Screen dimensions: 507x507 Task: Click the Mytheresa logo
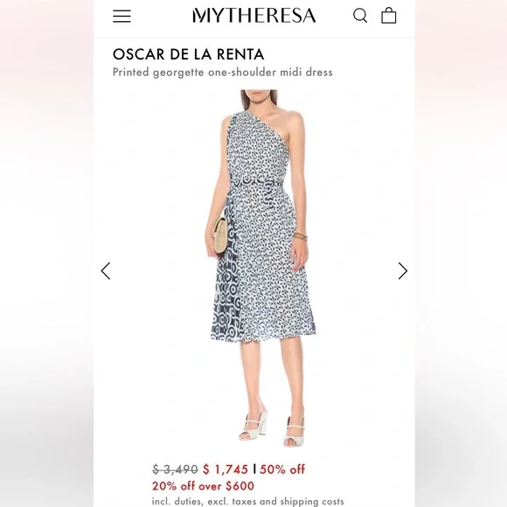click(x=254, y=16)
